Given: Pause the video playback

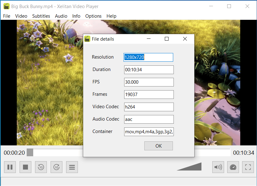Looking at the screenshot, I should (x=10, y=167).
